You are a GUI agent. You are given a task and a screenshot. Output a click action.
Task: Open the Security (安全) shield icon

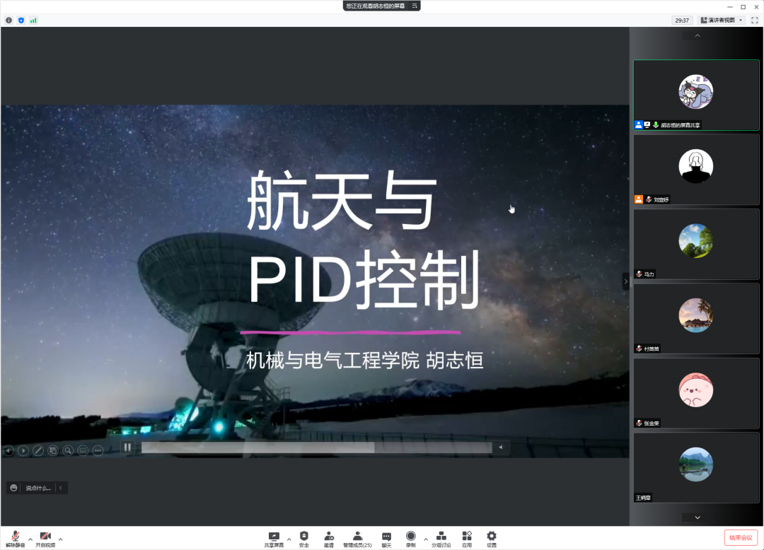click(303, 537)
